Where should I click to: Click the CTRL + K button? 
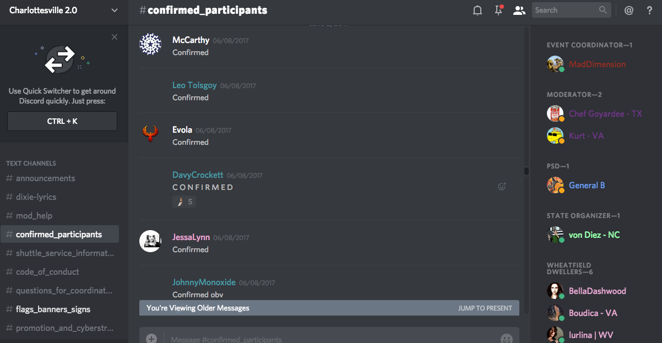(x=62, y=121)
